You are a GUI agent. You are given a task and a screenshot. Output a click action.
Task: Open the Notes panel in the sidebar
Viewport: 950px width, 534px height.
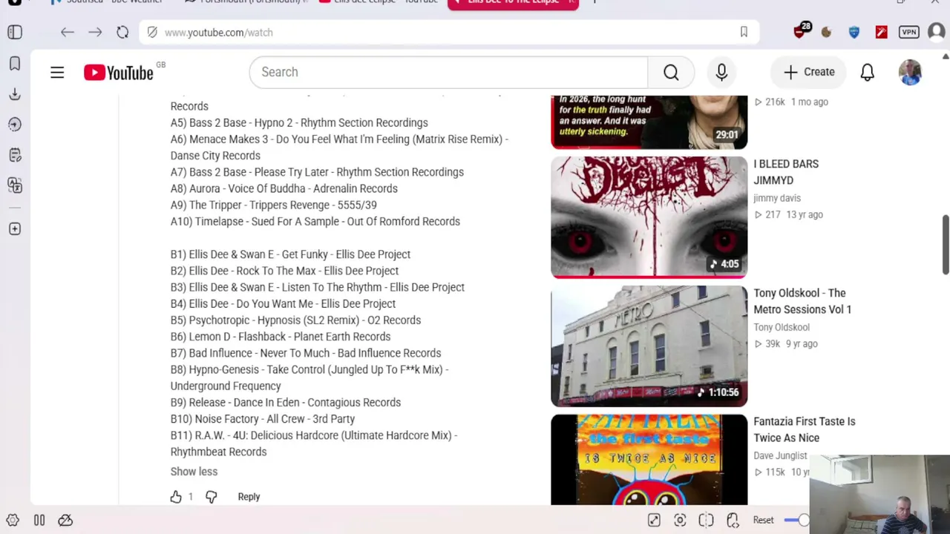point(15,155)
